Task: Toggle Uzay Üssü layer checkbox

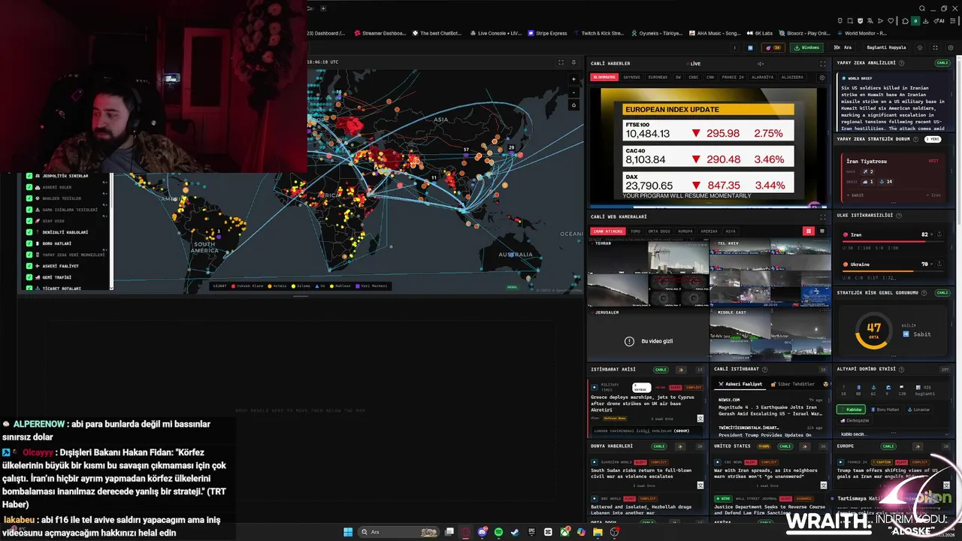Action: 29,221
